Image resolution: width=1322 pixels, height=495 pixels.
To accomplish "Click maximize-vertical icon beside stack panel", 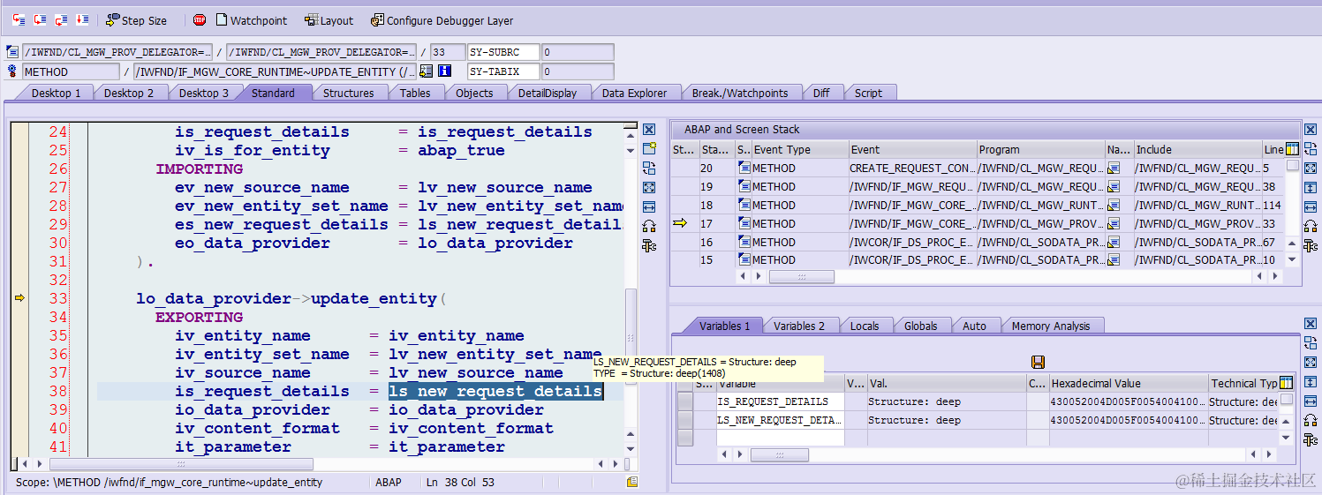I will (x=1311, y=188).
